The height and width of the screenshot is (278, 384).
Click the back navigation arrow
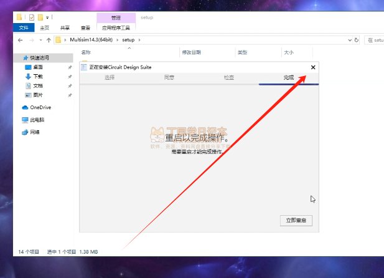(x=19, y=40)
